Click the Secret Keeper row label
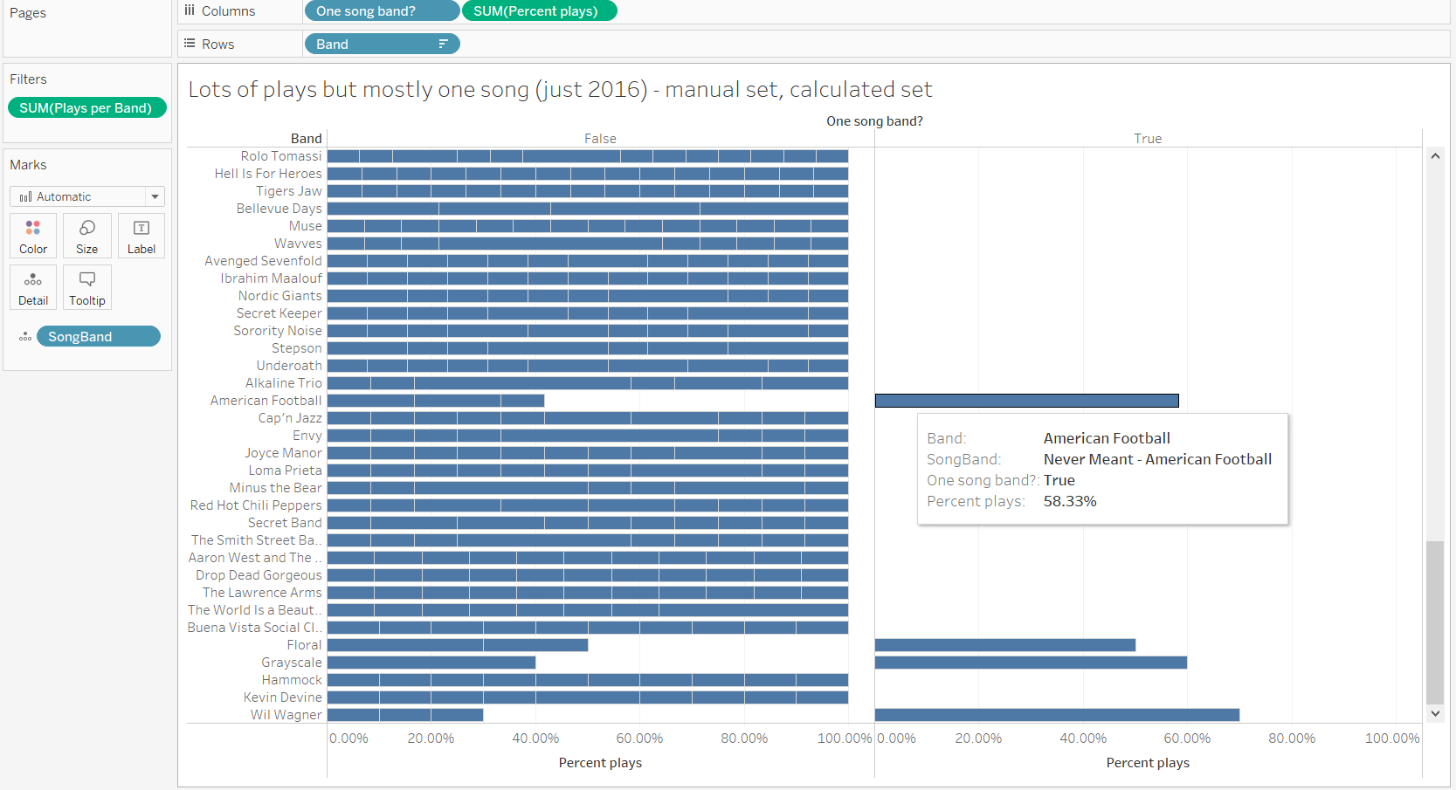 pos(279,313)
